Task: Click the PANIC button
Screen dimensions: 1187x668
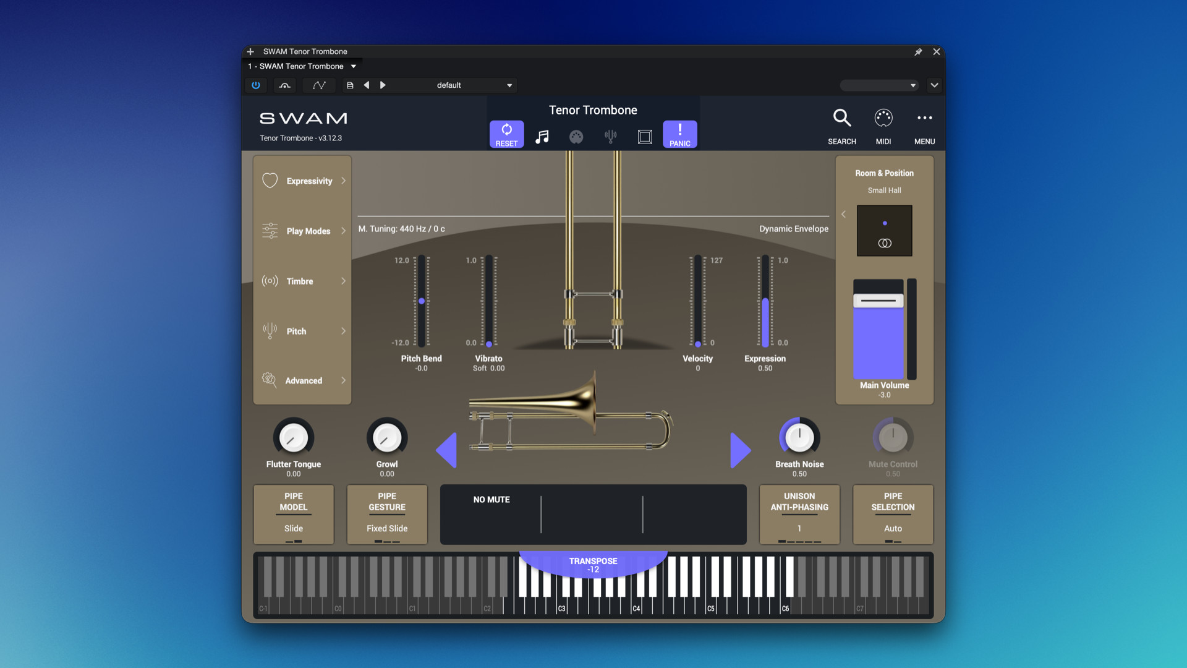Action: tap(679, 134)
